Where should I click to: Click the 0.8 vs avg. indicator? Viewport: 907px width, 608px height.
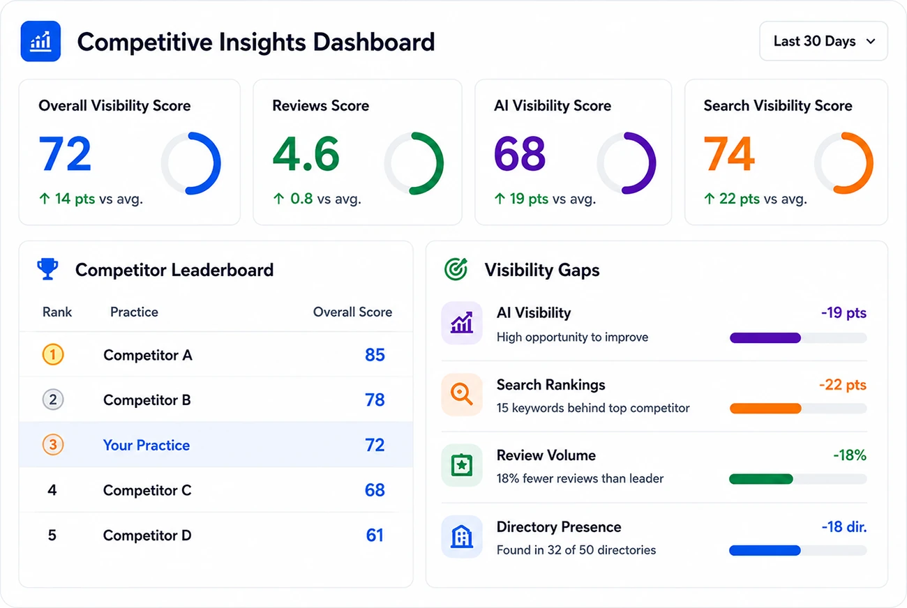click(x=317, y=199)
